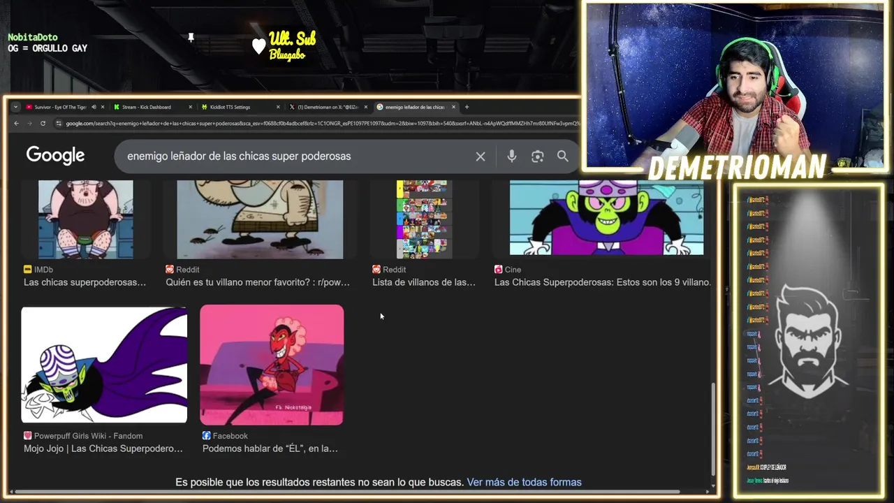
Task: Open the villain tier list thumbnail
Action: coord(424,219)
